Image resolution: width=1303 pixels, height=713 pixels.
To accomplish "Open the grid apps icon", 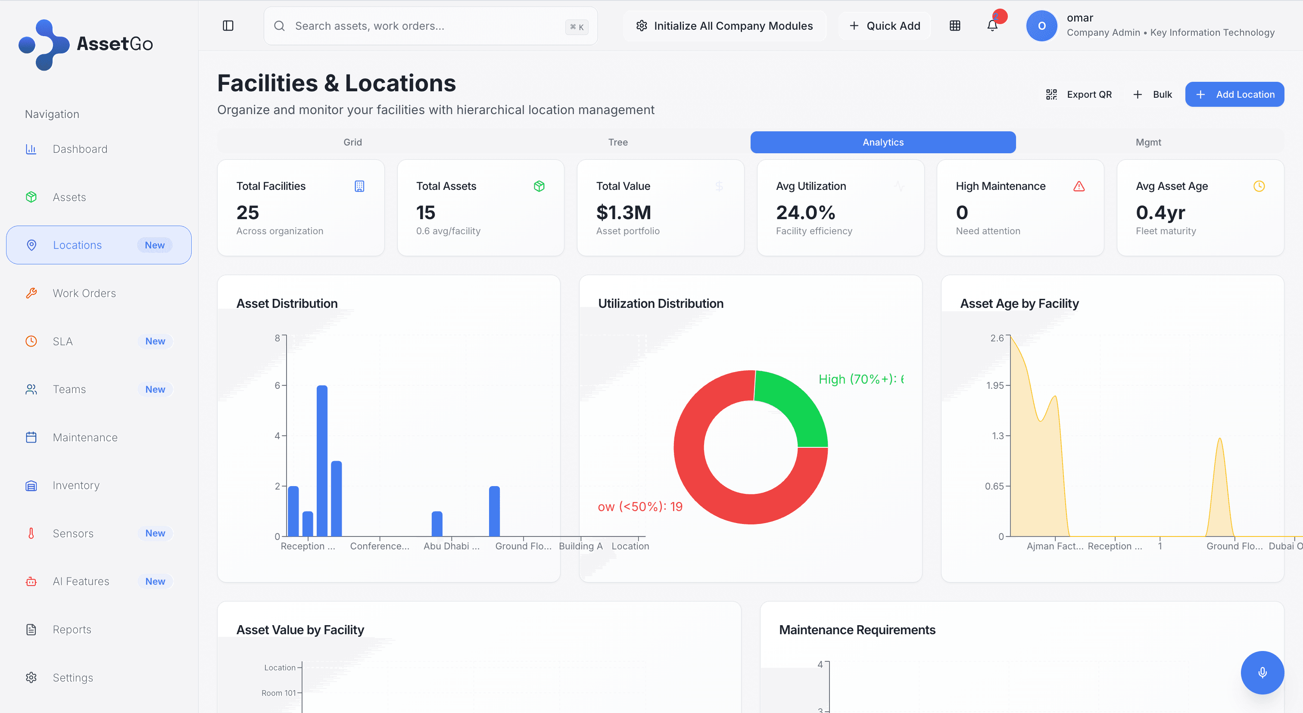I will (x=954, y=26).
